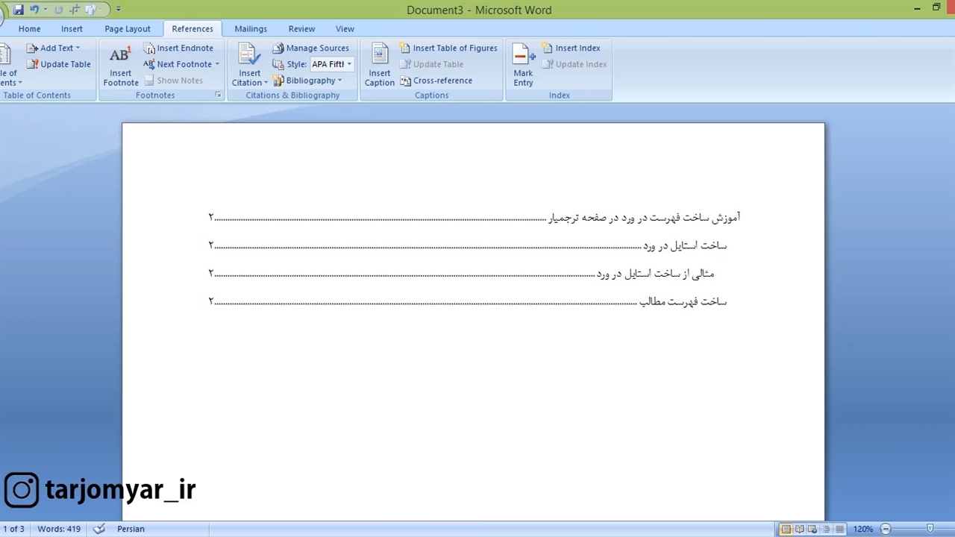Click the Mark Entry icon

523,64
